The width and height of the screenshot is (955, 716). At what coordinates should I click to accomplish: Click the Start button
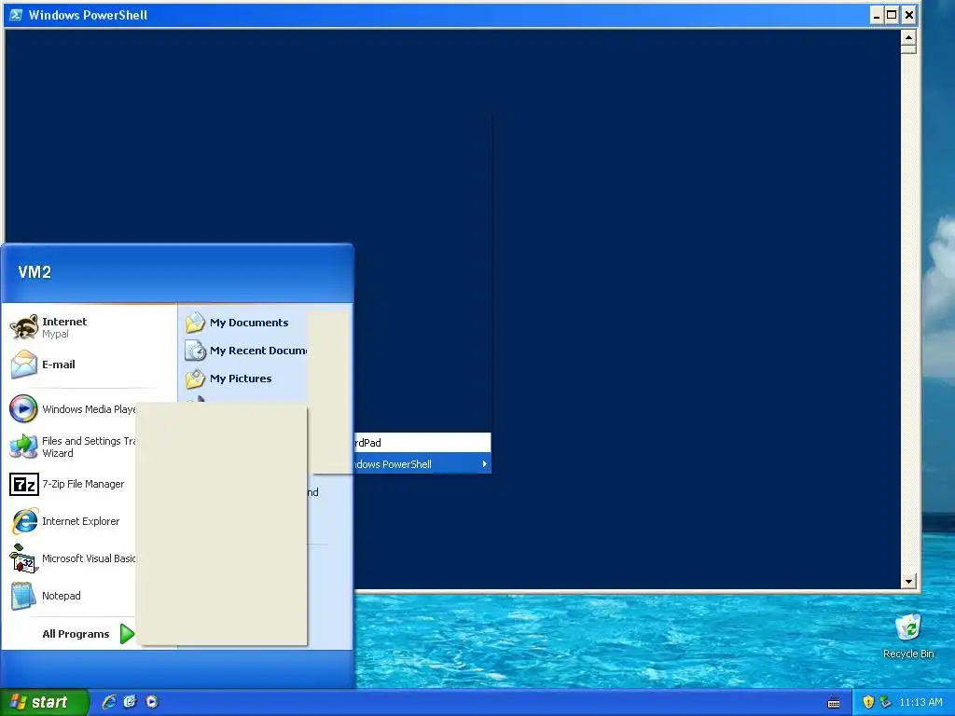point(45,702)
